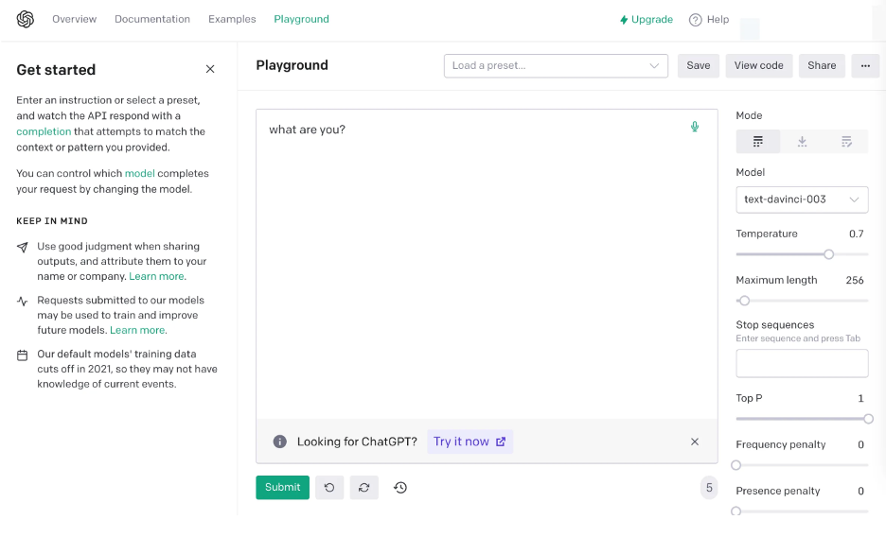Click the microphone icon in prompt box
The image size is (886, 537).
pyautogui.click(x=695, y=127)
